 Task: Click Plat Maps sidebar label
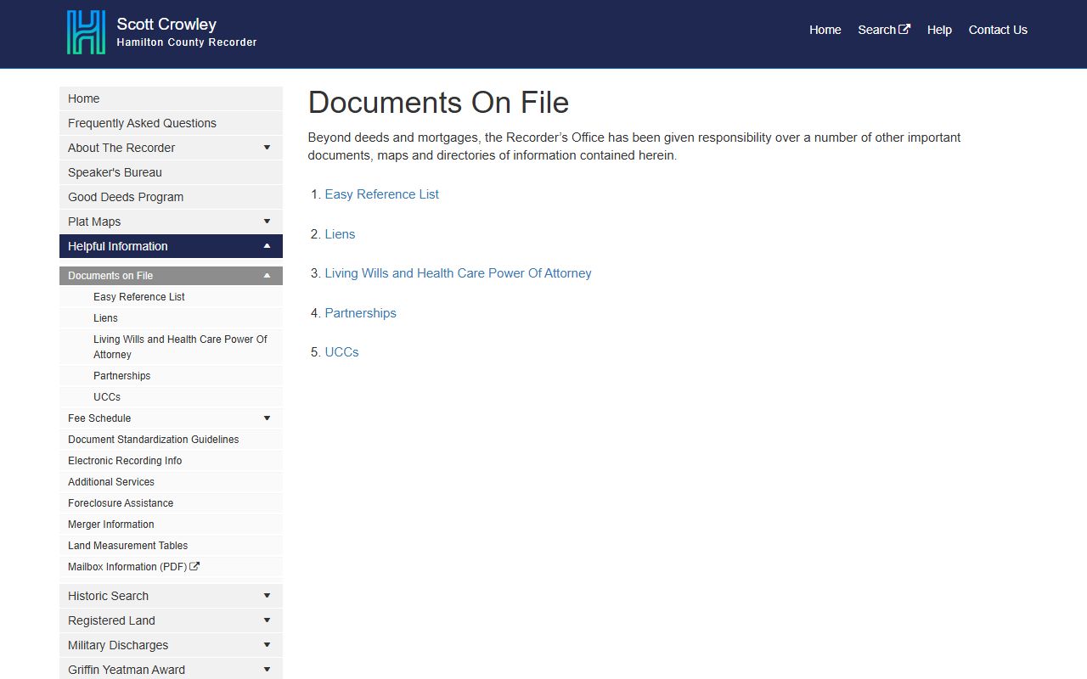point(94,222)
